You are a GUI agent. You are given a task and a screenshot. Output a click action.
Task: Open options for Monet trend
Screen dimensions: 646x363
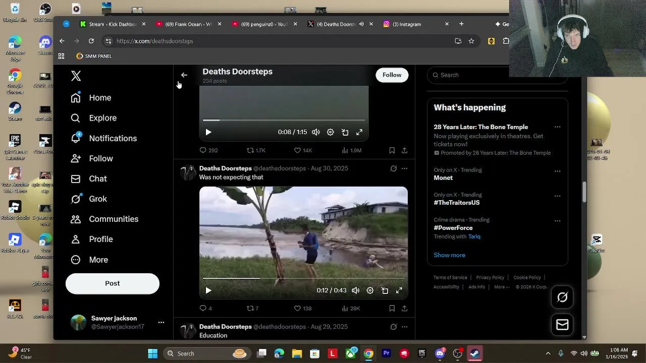click(x=557, y=171)
